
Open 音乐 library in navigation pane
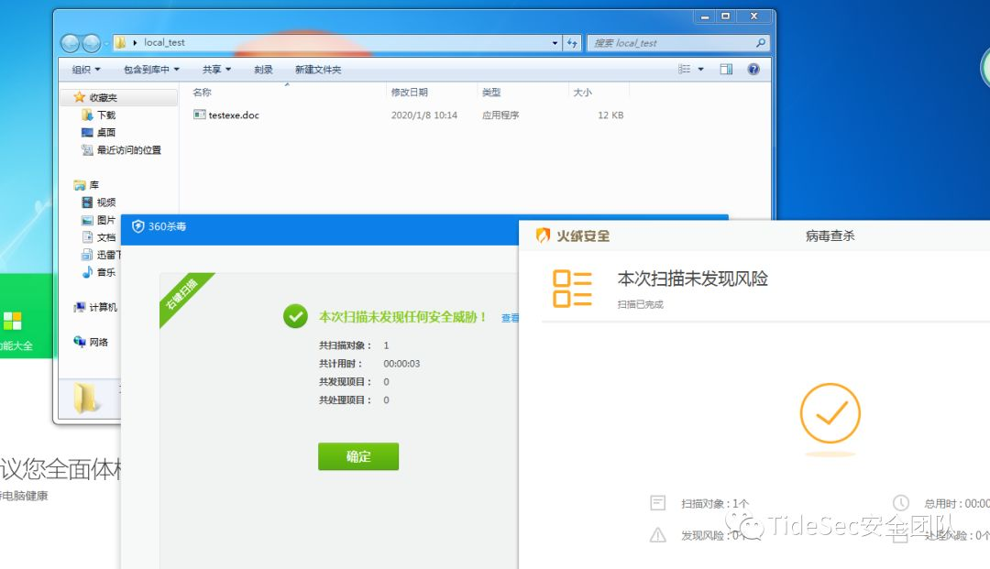(x=106, y=272)
